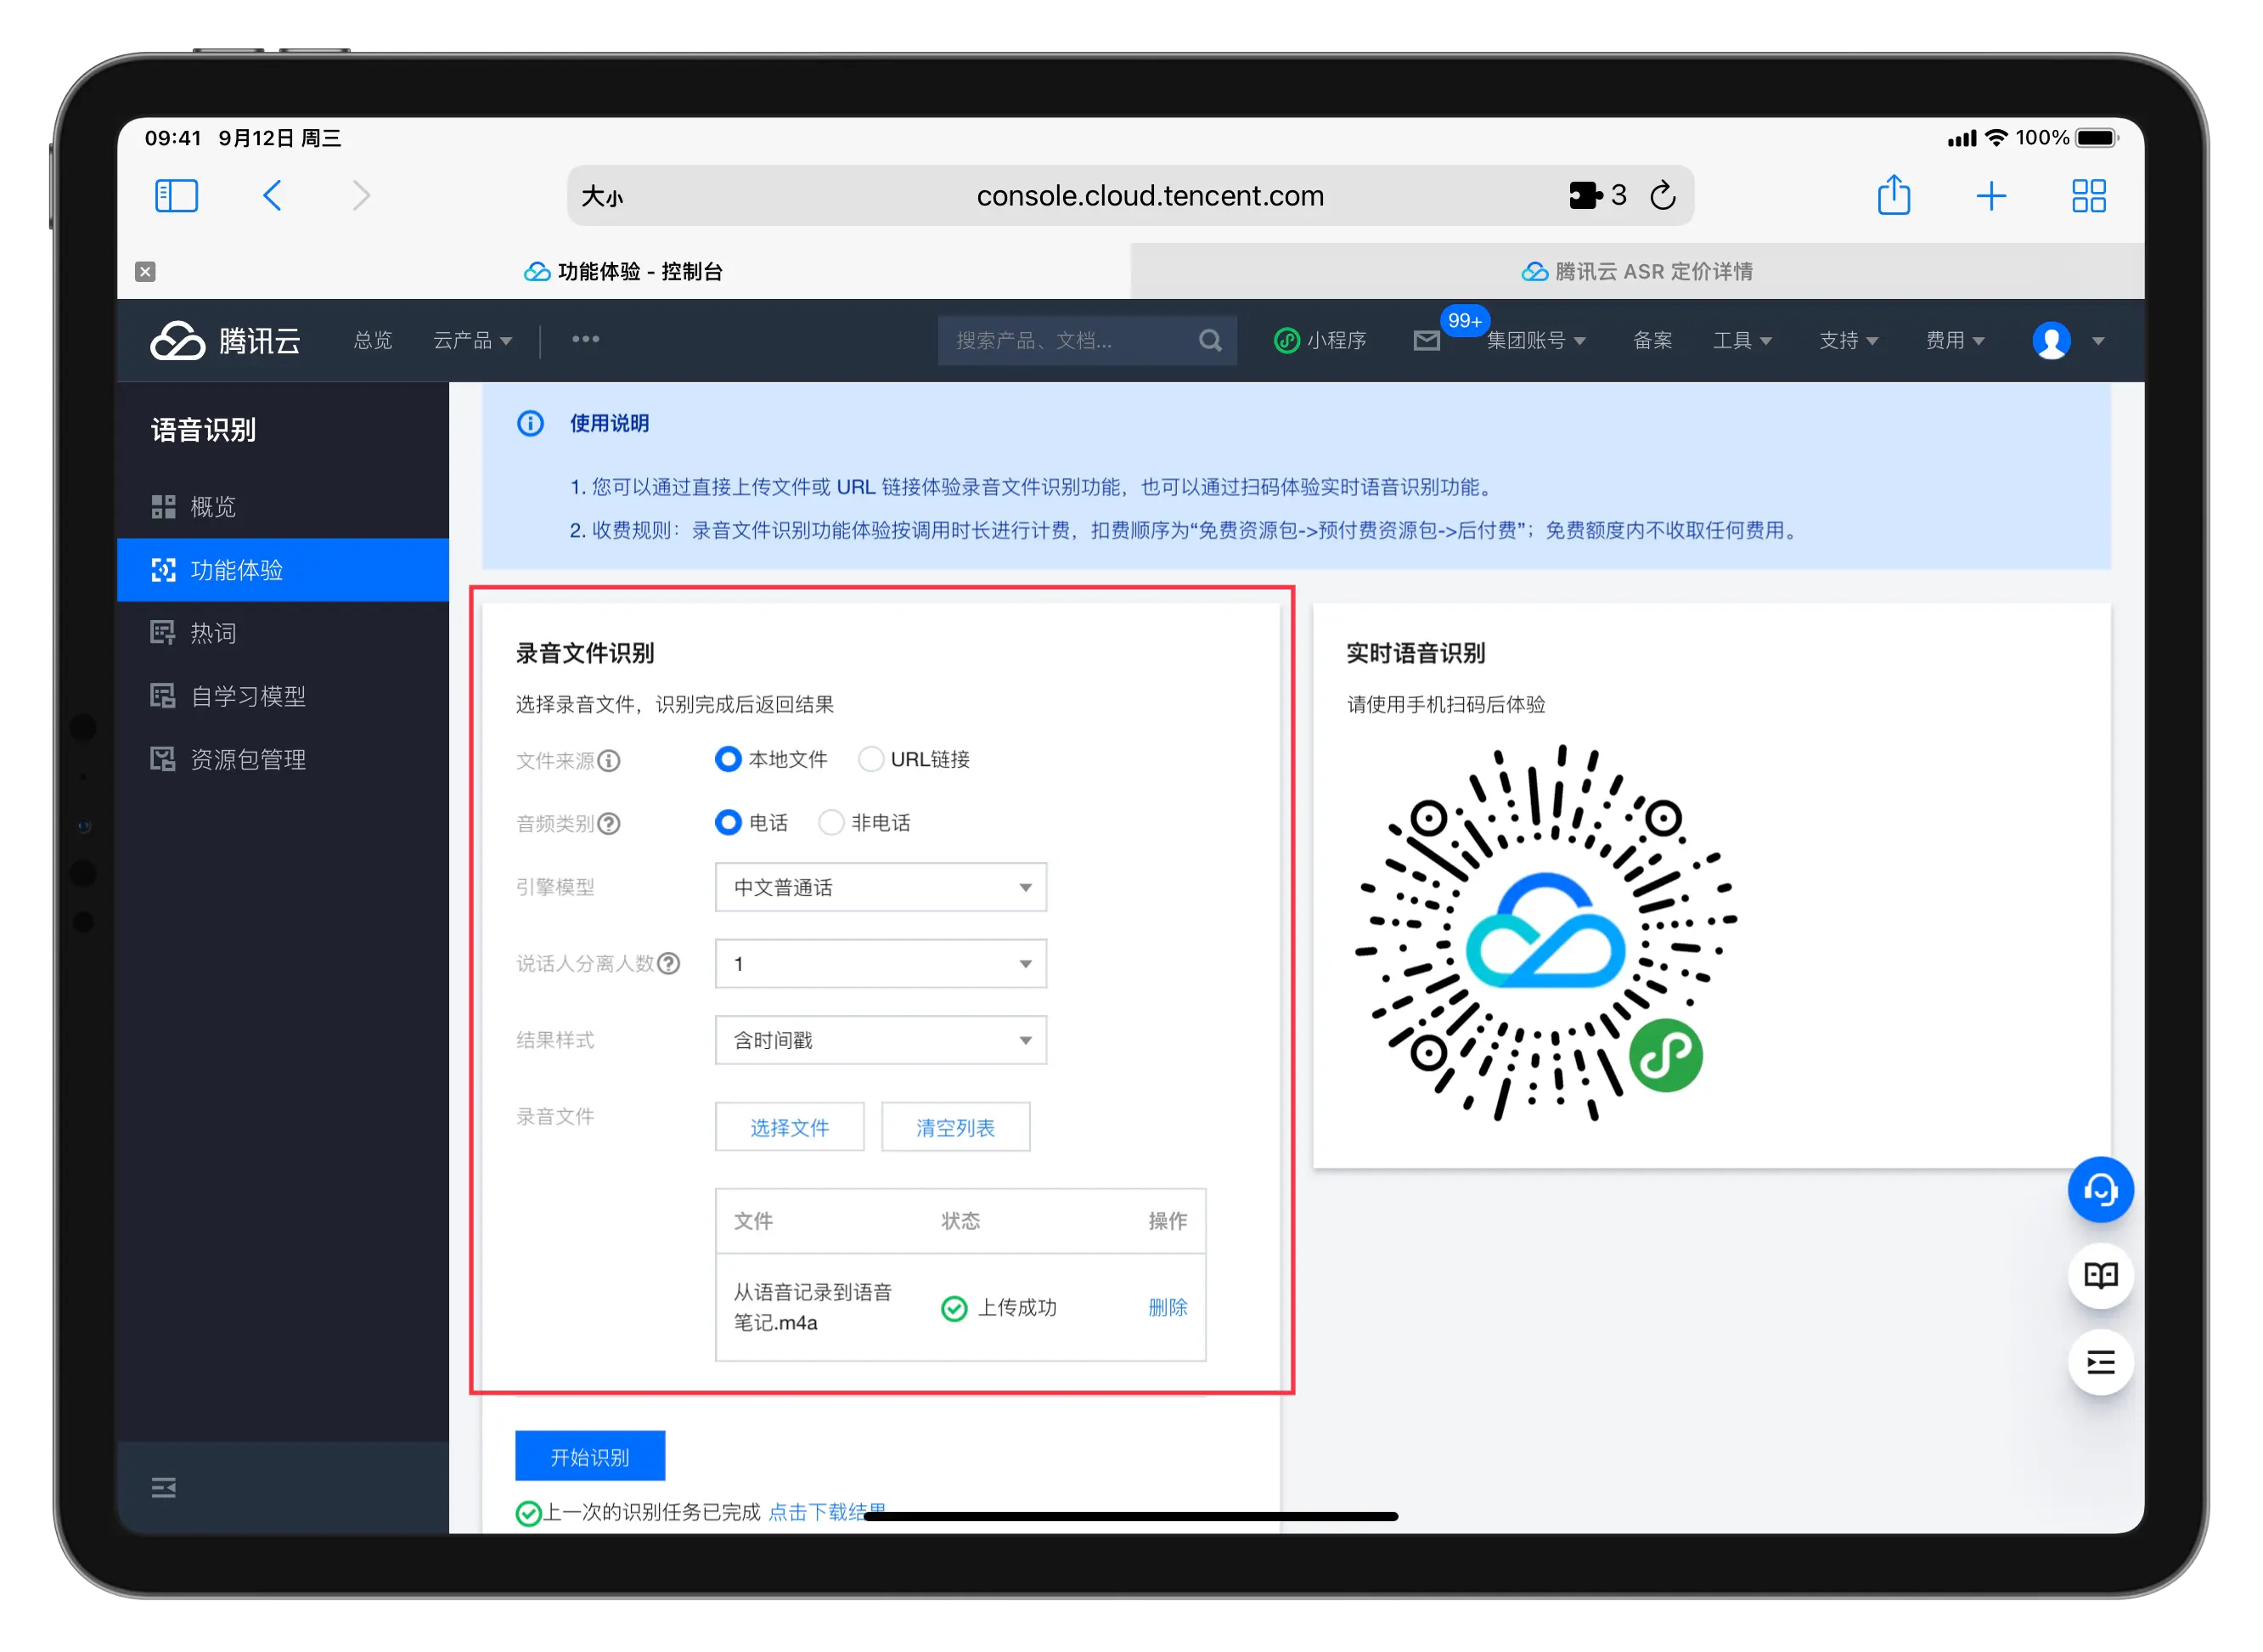
Task: Click 删除 for the uploaded m4a file
Action: pos(1168,1308)
